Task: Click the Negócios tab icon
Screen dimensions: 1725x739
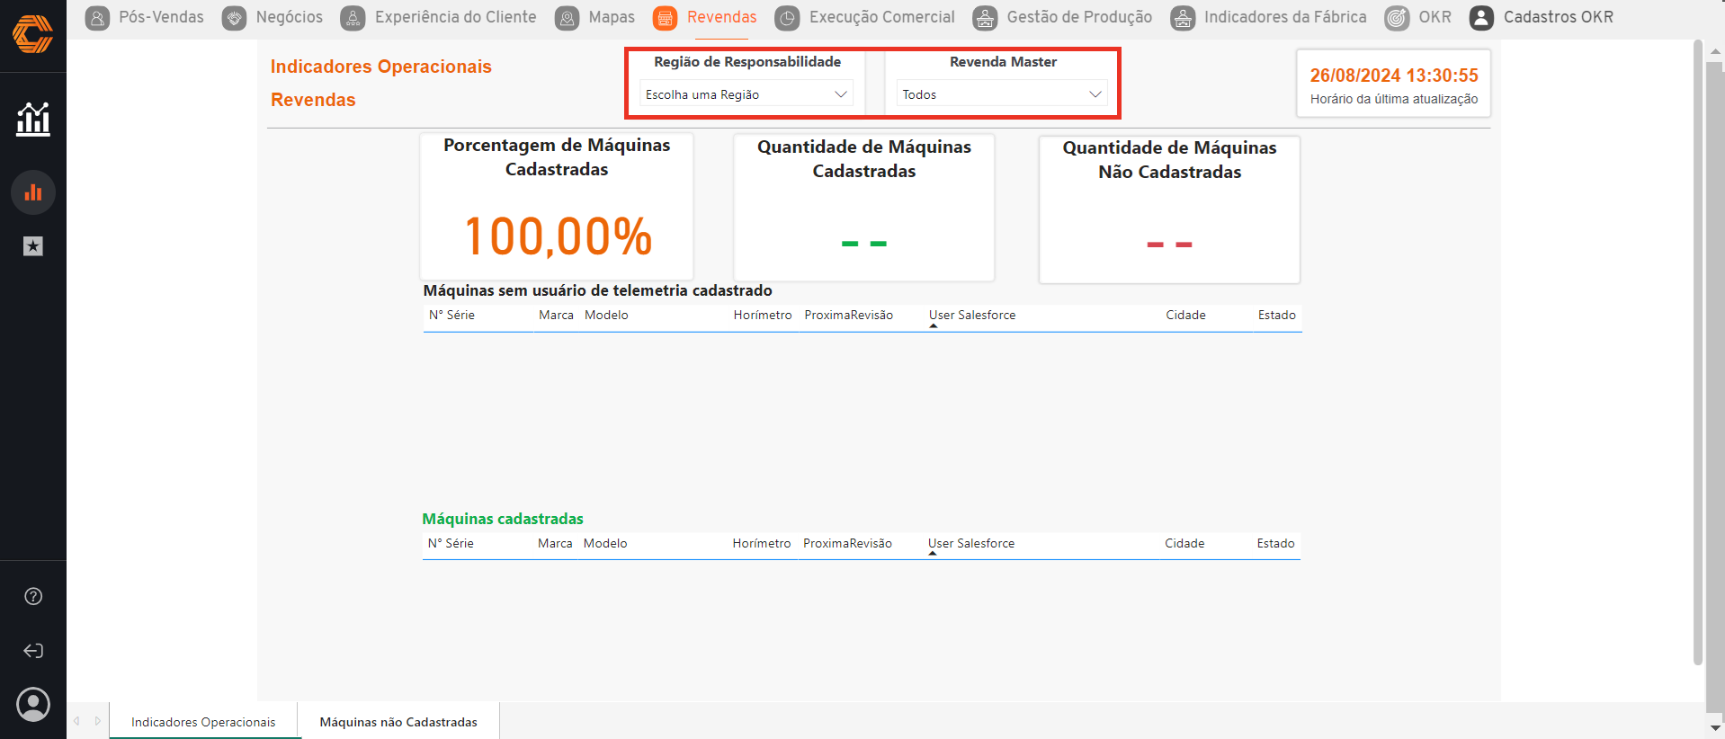Action: [234, 17]
